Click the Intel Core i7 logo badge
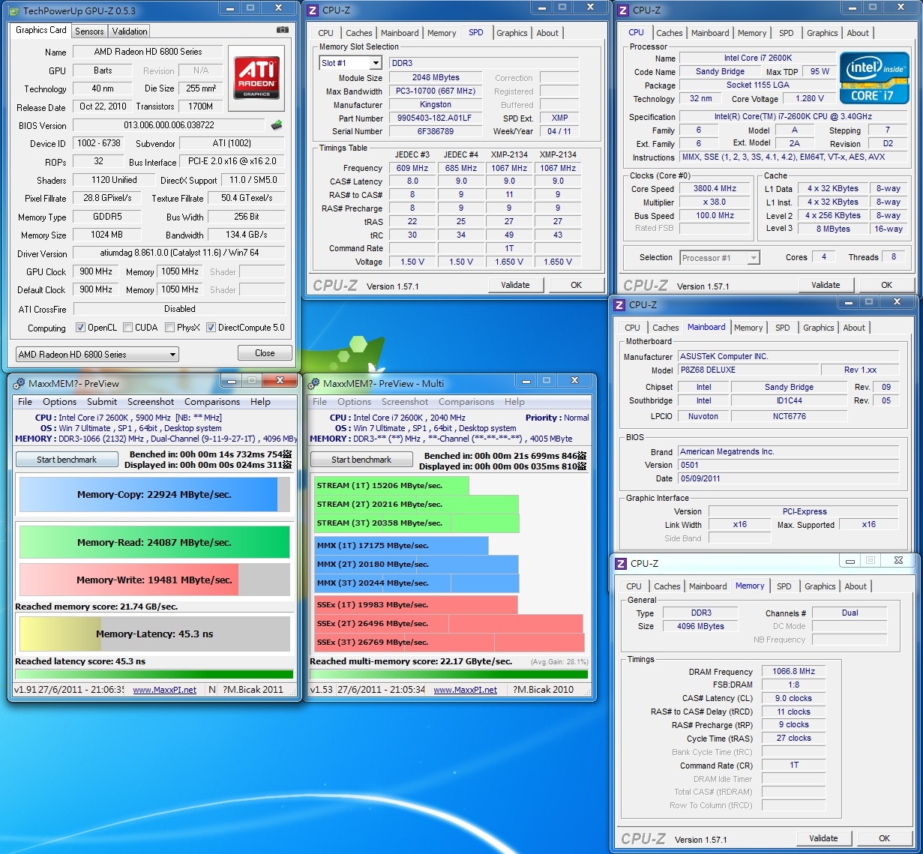 [x=874, y=77]
